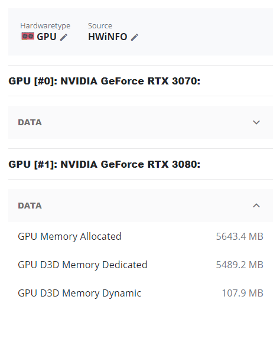The height and width of the screenshot is (355, 280).
Task: Select the GPU D3D Memory Dedicated row
Action: pyautogui.click(x=141, y=265)
